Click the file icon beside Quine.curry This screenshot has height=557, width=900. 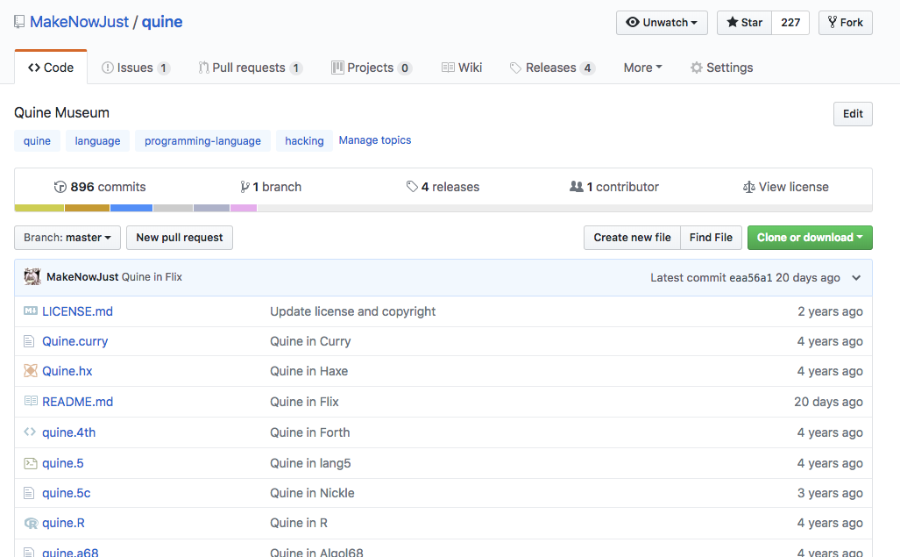click(29, 342)
